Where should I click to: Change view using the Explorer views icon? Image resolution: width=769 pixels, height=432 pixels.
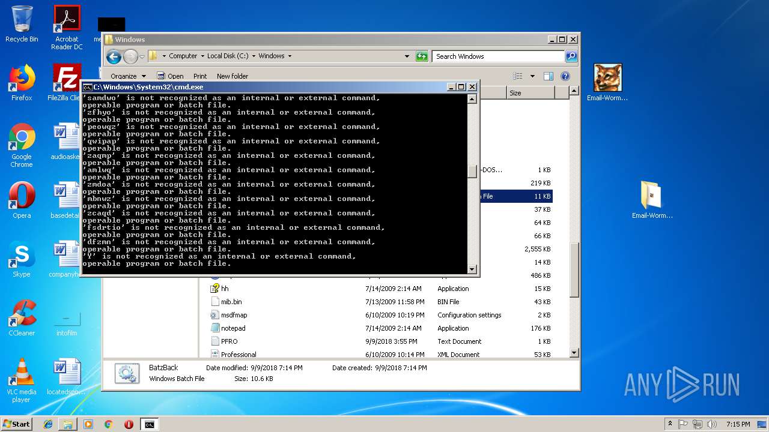(x=518, y=76)
